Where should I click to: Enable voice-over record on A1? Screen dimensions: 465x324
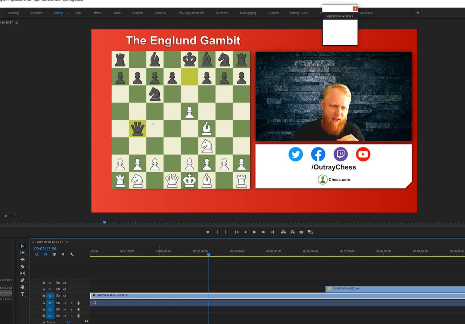(x=78, y=303)
